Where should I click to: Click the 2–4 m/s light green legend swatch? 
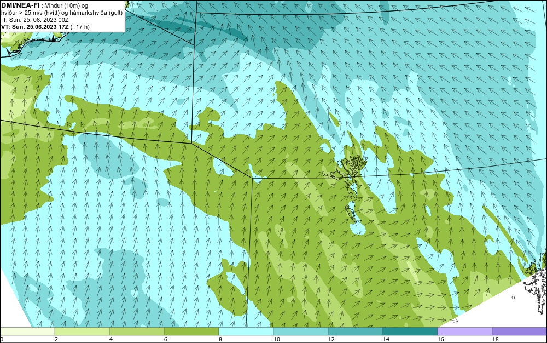point(82,331)
